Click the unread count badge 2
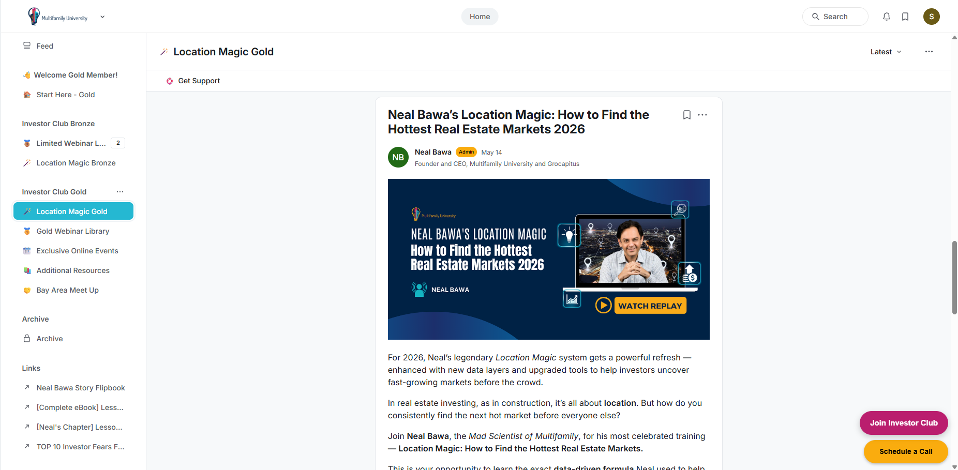Screen dimensions: 958x470 tap(118, 143)
